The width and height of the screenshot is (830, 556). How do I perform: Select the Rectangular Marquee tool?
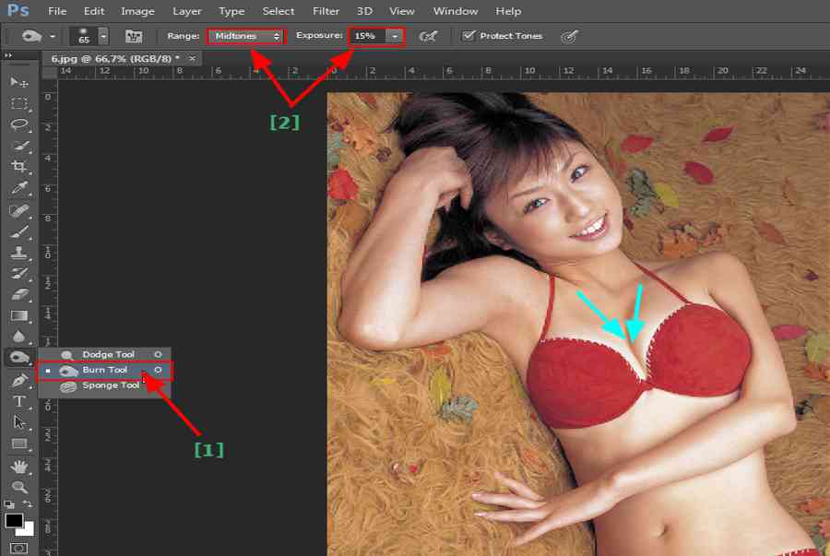(19, 103)
